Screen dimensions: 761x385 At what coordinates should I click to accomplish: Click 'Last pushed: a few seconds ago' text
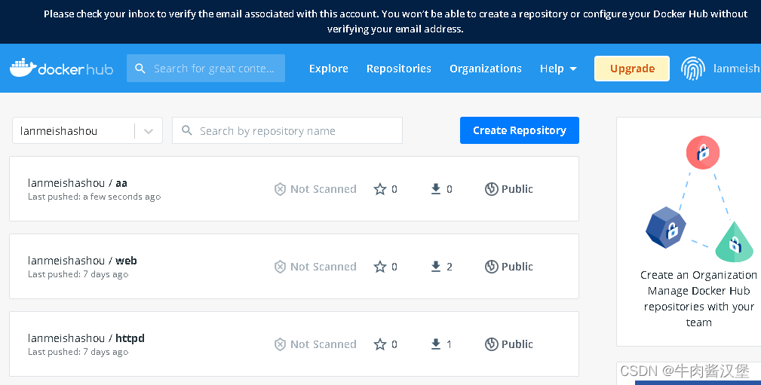[94, 197]
